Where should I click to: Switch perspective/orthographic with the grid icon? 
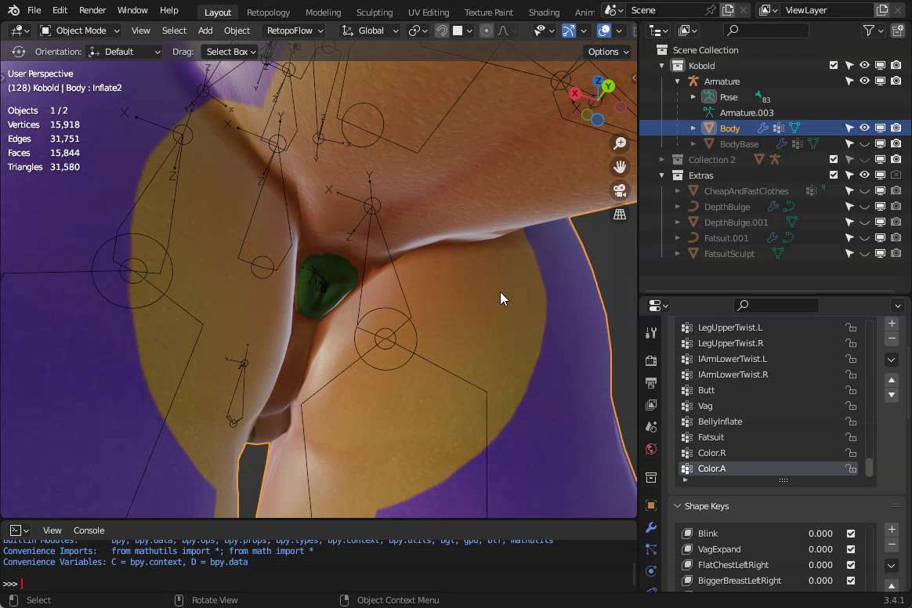(620, 215)
